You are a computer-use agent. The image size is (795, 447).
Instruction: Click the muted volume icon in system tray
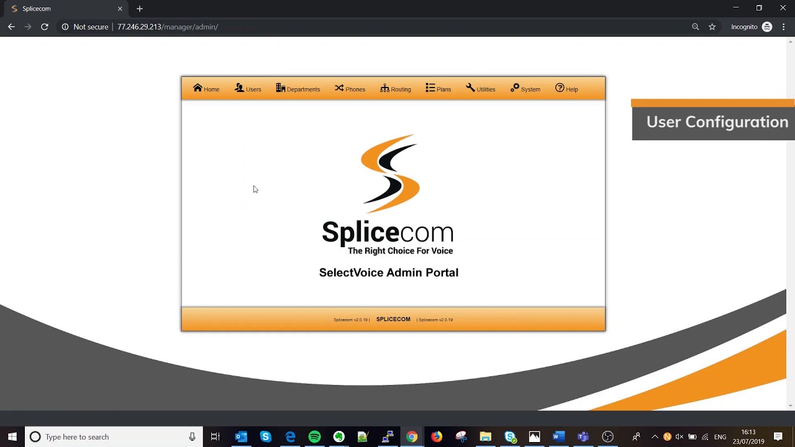(x=679, y=436)
